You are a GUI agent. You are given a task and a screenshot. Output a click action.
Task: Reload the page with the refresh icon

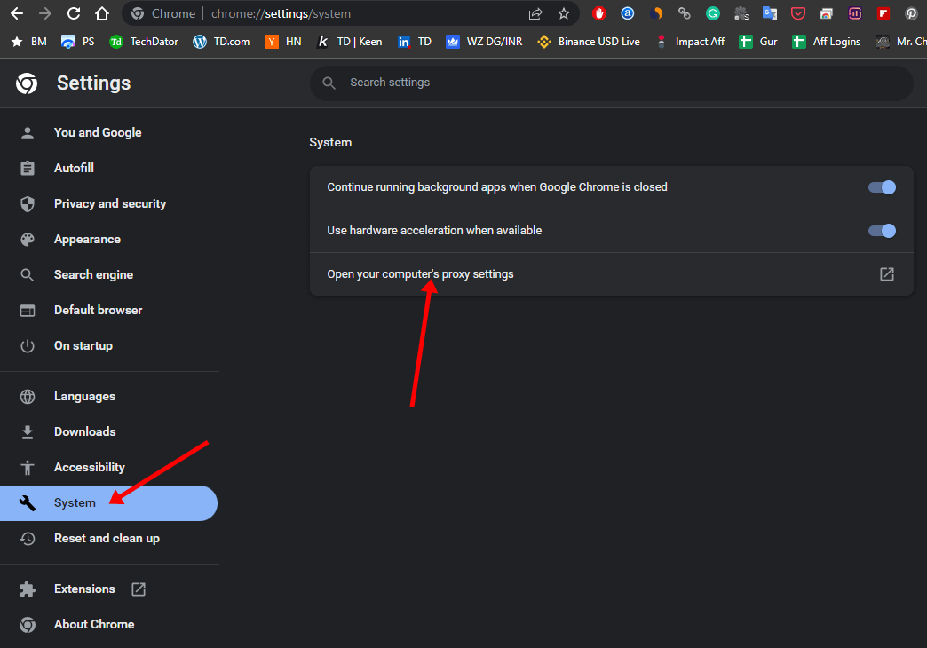74,13
